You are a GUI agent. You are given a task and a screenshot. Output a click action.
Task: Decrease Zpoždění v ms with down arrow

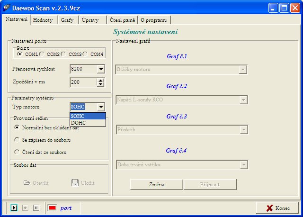[x=100, y=84]
